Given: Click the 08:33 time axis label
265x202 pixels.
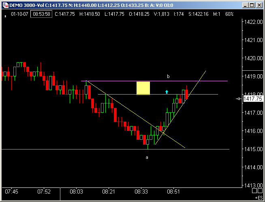Looking at the screenshot, I should pos(141,192).
